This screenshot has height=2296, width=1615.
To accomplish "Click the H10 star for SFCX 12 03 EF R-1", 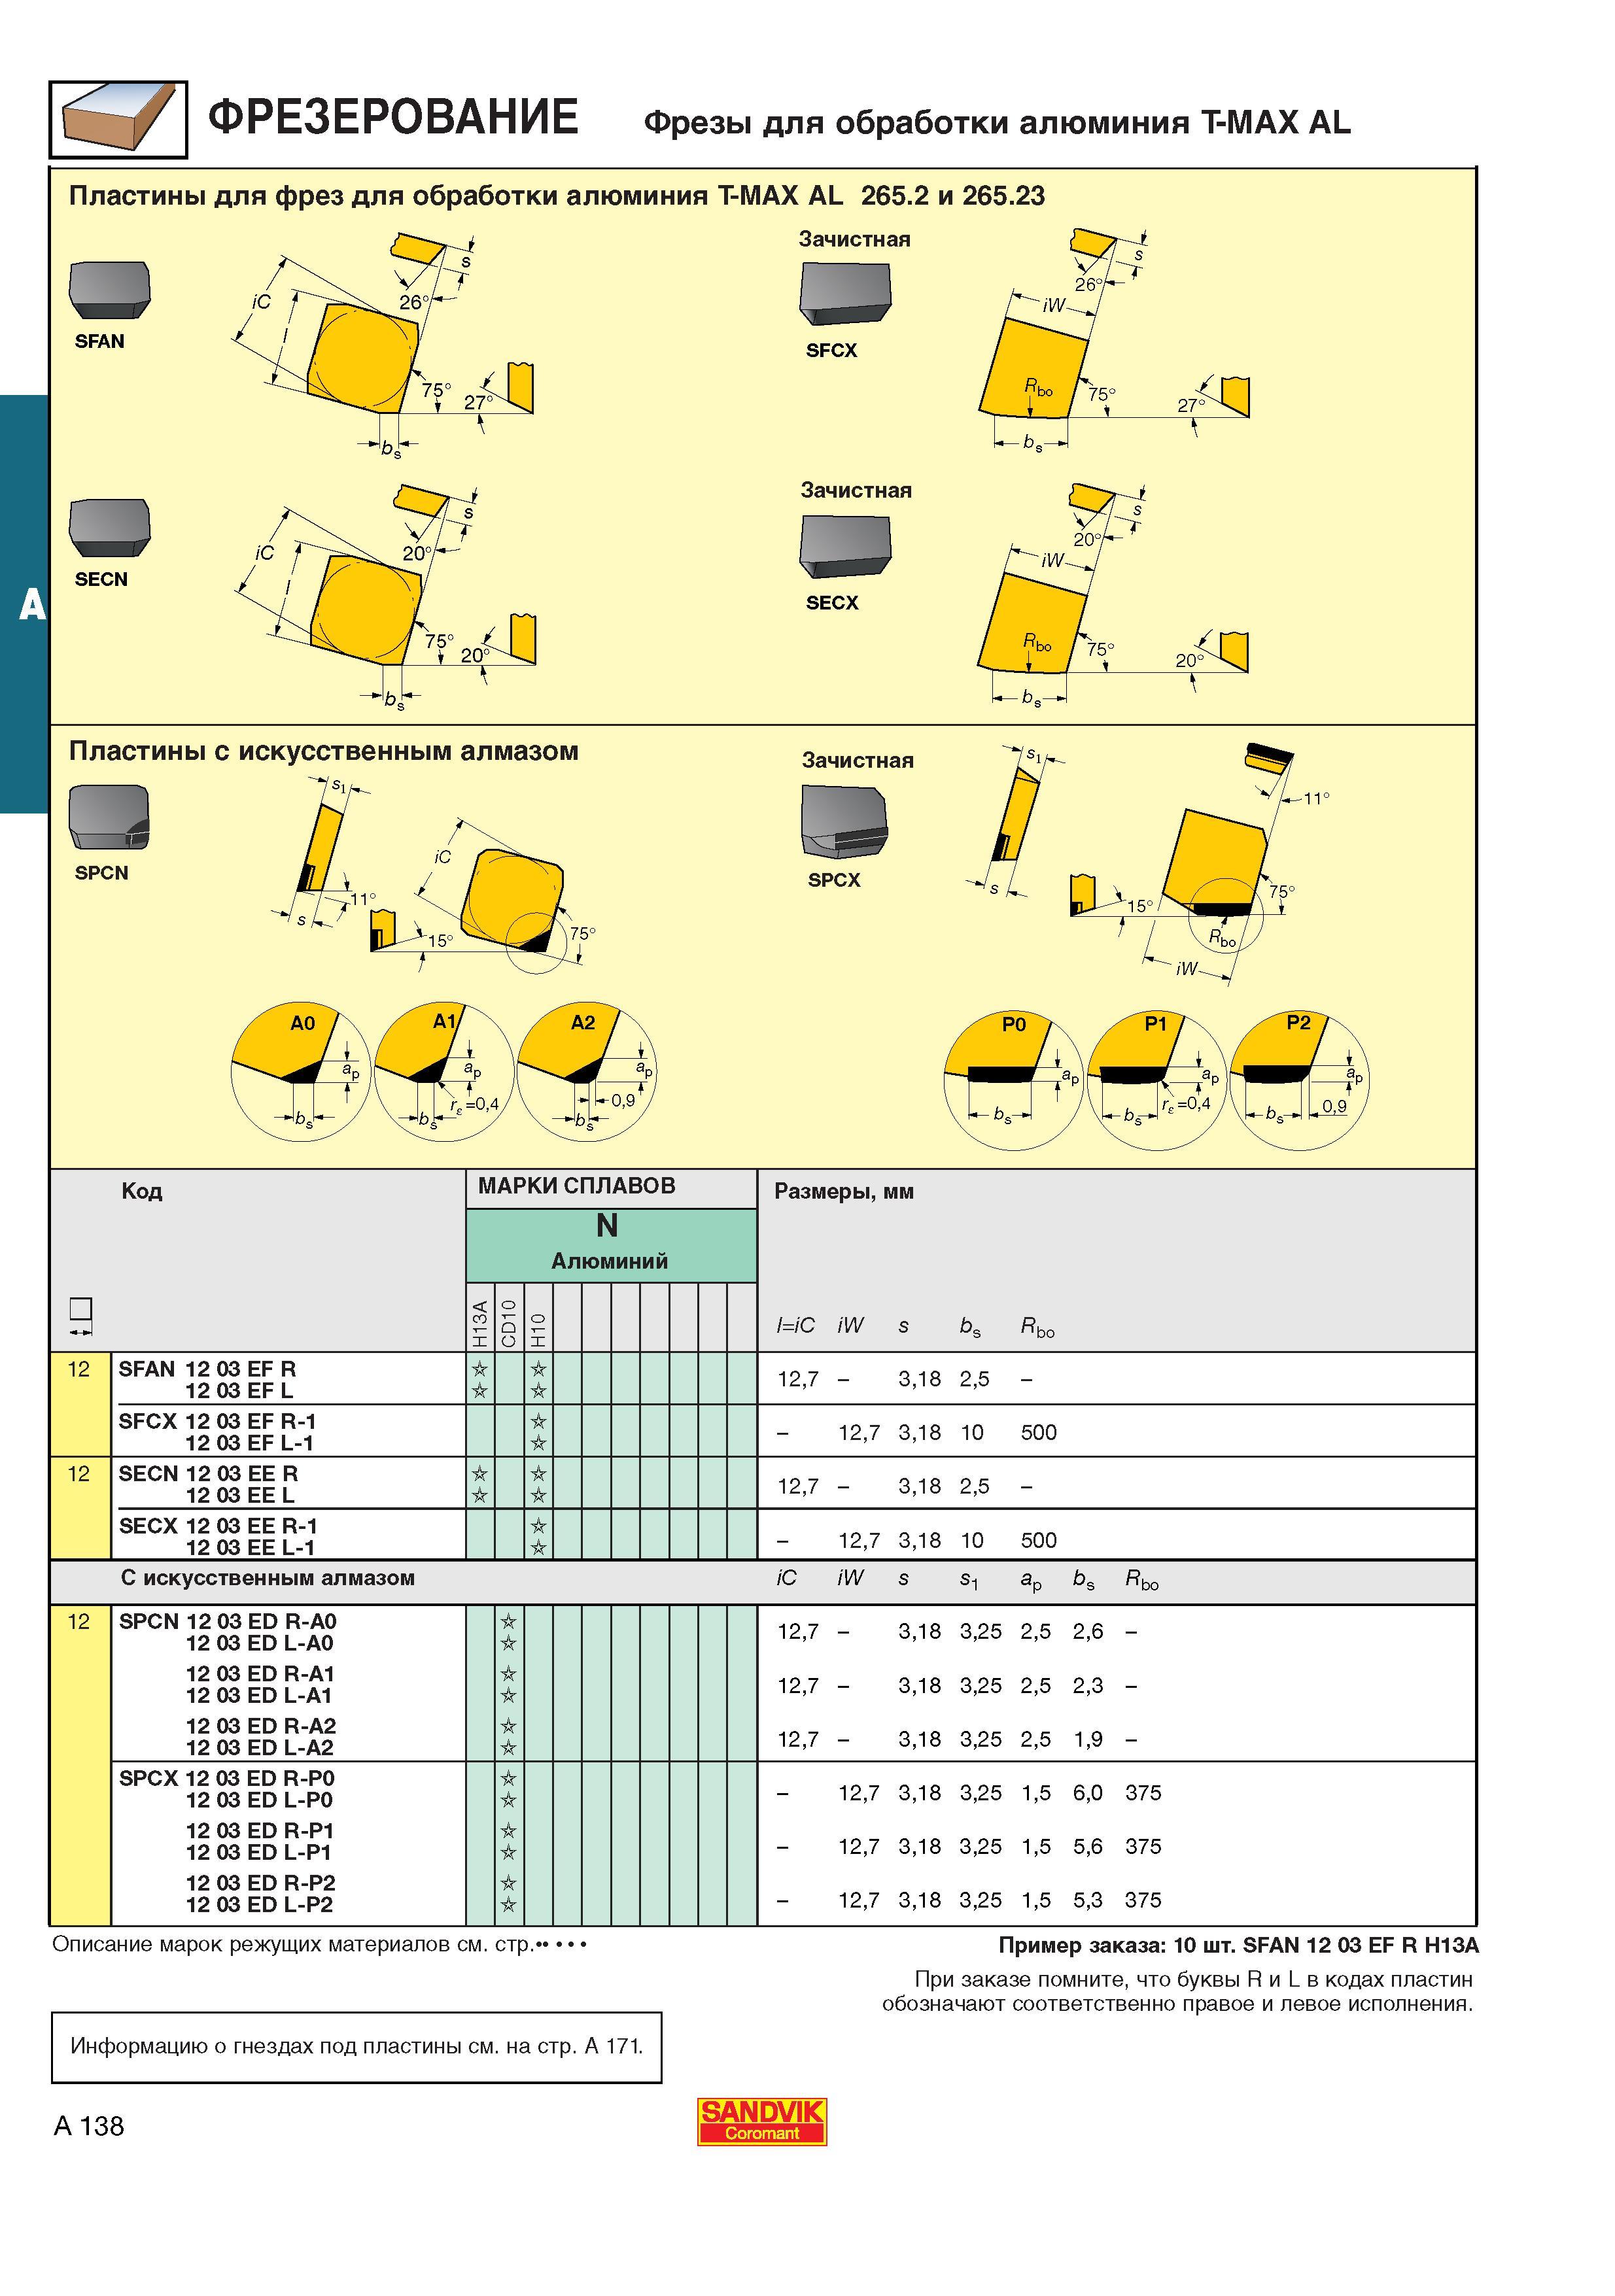I will (x=538, y=1421).
